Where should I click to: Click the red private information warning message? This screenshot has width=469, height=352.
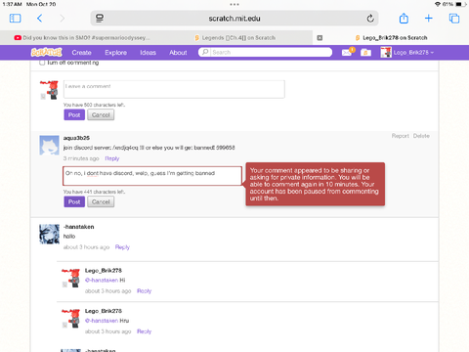(x=316, y=184)
